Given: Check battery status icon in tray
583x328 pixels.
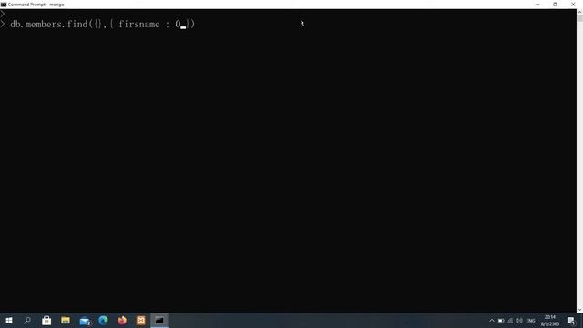Looking at the screenshot, I should [501, 321].
